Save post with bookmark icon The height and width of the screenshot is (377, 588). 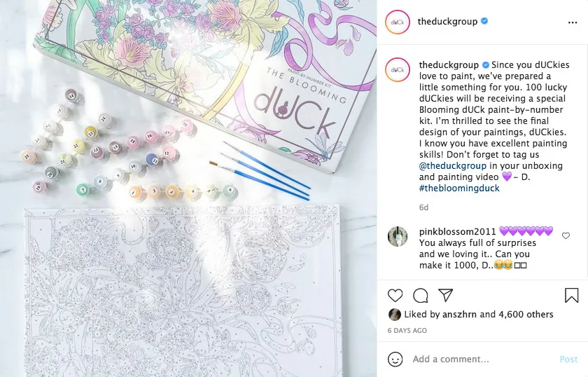(571, 295)
